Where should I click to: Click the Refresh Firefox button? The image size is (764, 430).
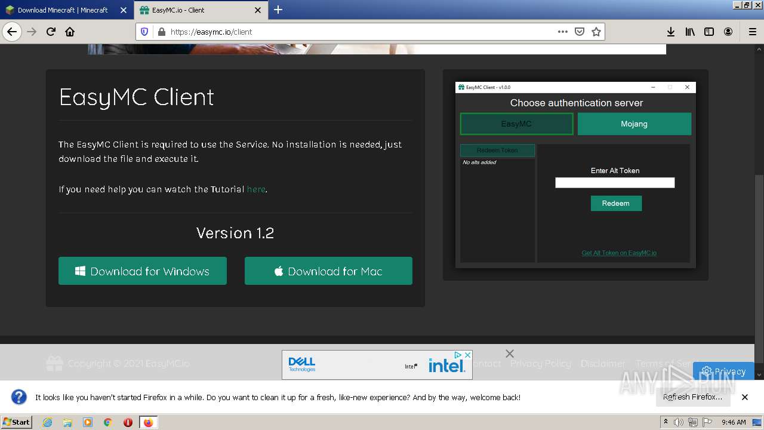692,397
